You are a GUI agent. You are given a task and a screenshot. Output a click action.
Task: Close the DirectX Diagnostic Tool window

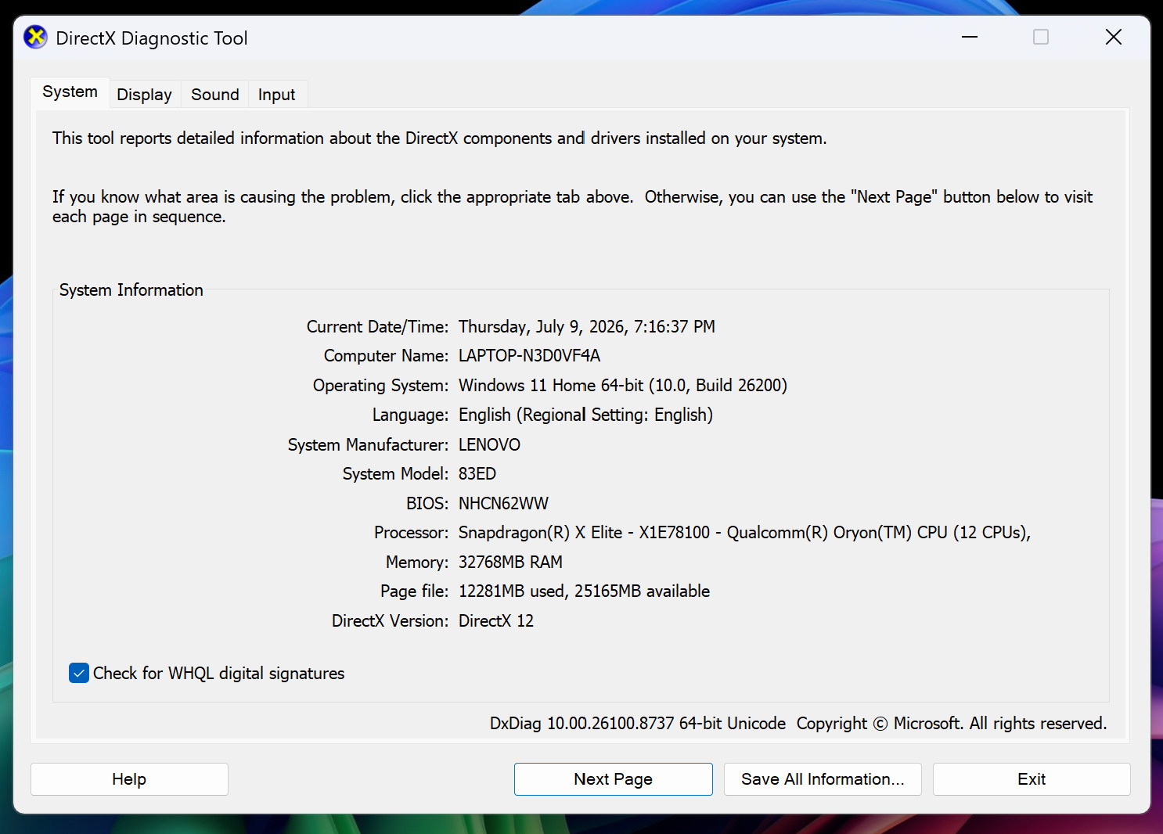[x=1114, y=37]
